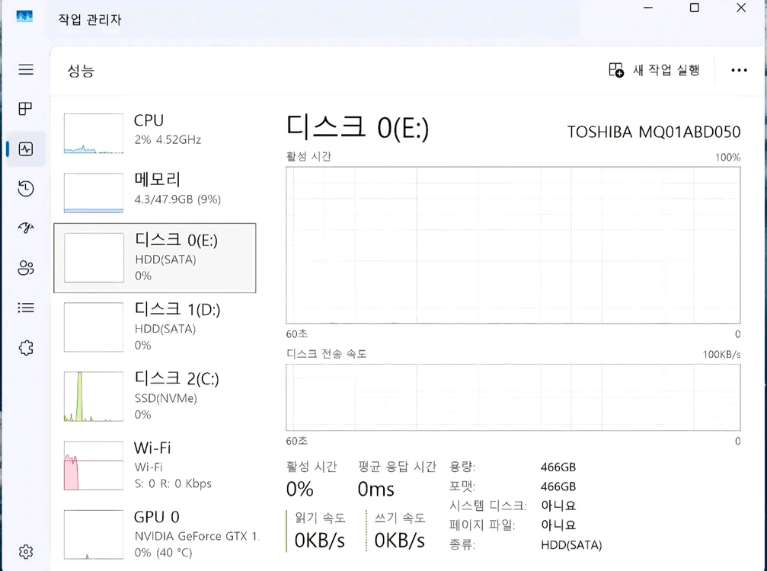Click the 디스크 2(C:) mini graph
Image resolution: width=767 pixels, height=571 pixels.
click(94, 397)
